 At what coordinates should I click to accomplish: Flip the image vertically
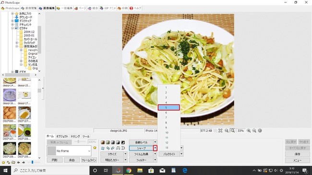coord(123,148)
